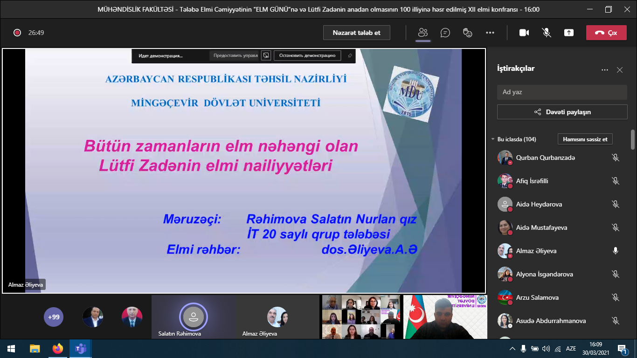This screenshot has height=358, width=637.
Task: Click the pop-out icon in sharing bar
Action: click(x=266, y=55)
